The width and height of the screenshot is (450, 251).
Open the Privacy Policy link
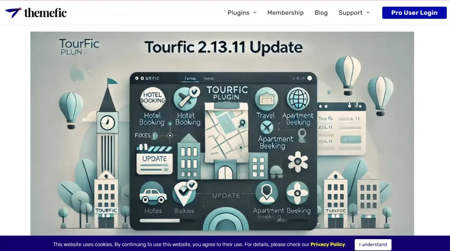327,244
